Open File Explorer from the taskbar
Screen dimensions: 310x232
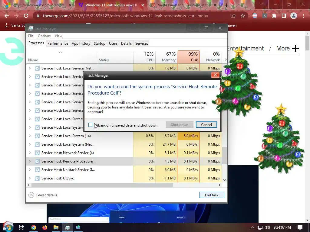click(56, 227)
